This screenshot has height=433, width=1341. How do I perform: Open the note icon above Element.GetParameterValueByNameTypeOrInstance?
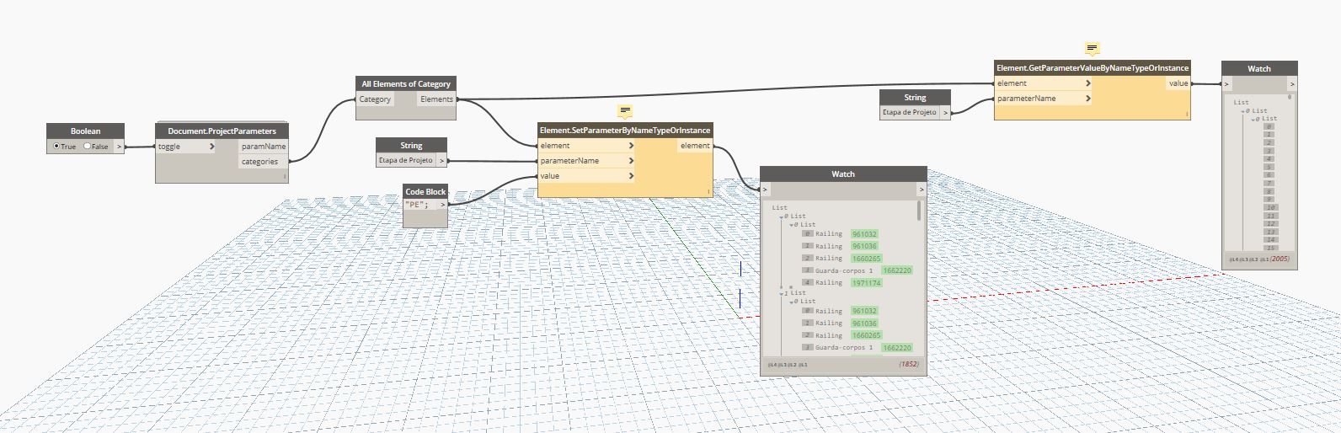[1093, 48]
